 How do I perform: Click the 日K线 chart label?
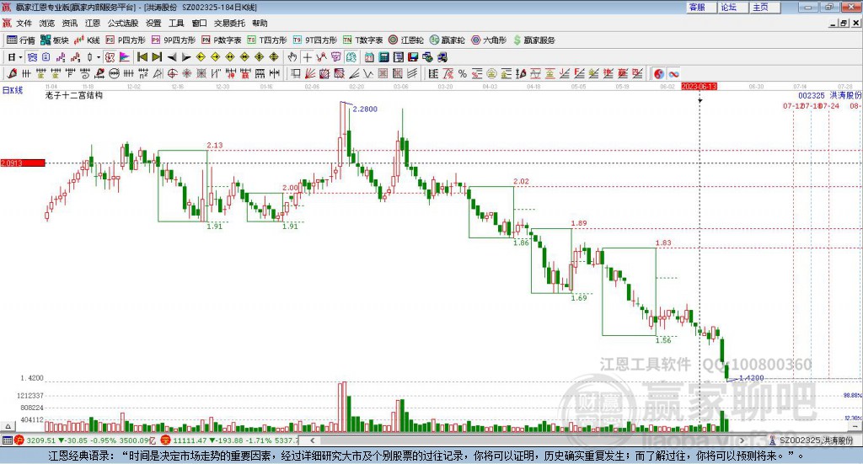[x=13, y=91]
